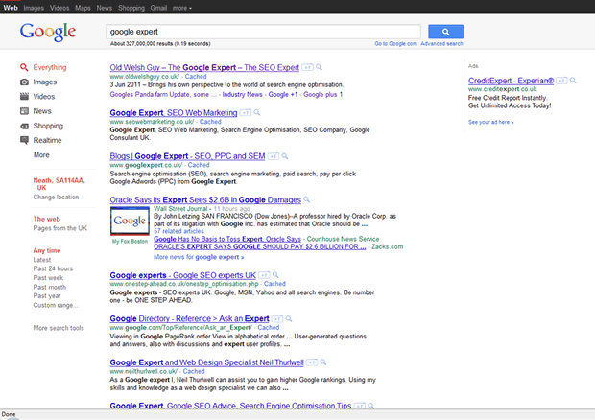Open Cached link for www.oldwelshguy.co.uk
The height and width of the screenshot is (420, 595).
click(196, 76)
